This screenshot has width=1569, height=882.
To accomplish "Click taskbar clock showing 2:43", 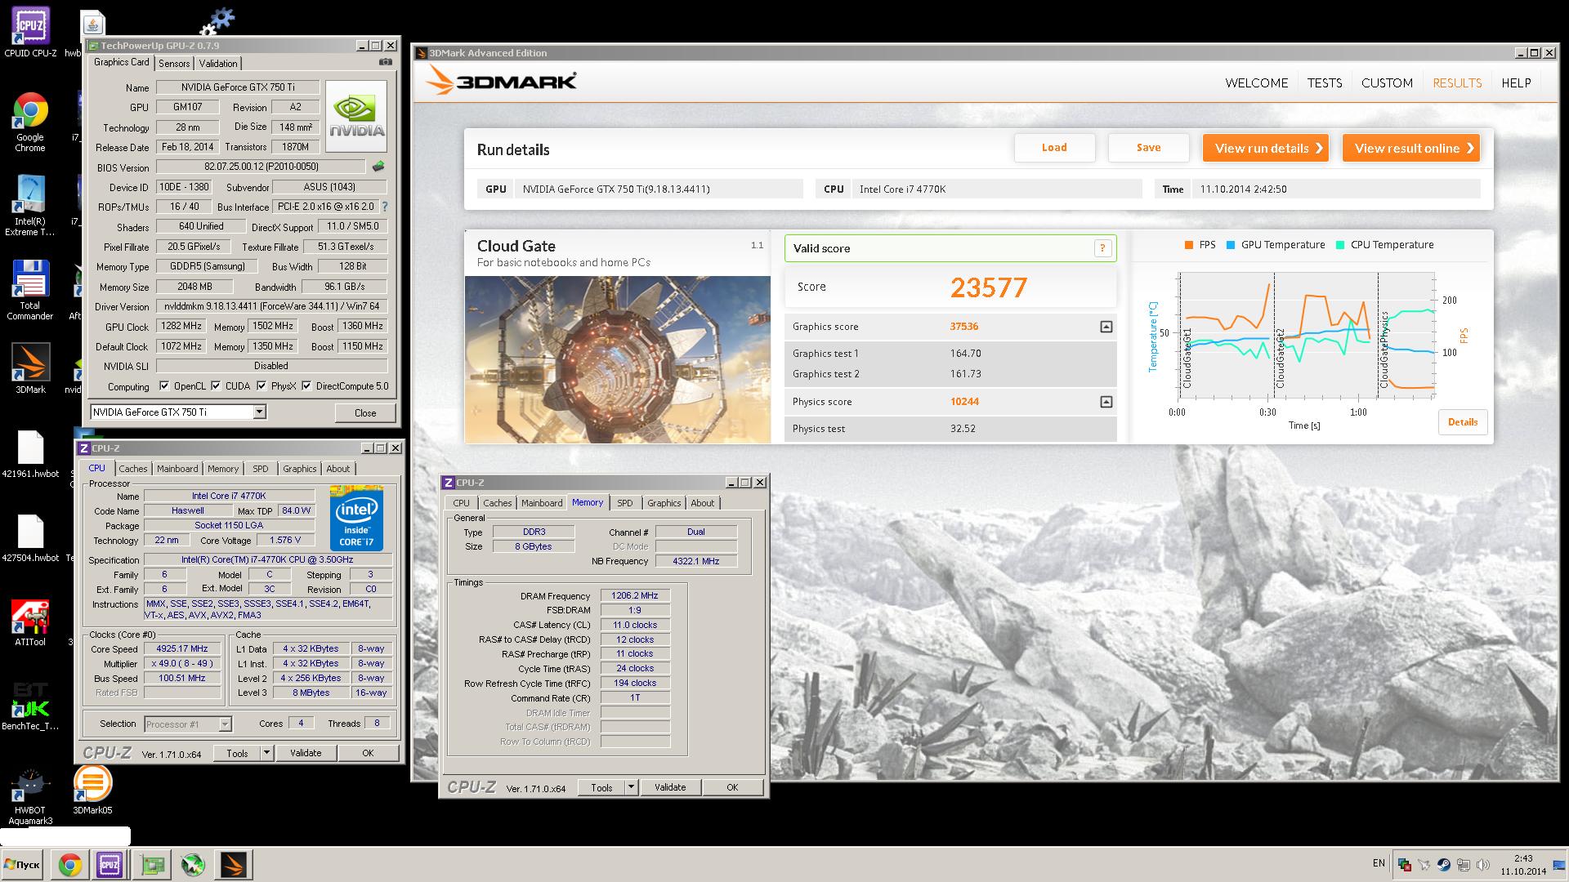I will point(1522,859).
